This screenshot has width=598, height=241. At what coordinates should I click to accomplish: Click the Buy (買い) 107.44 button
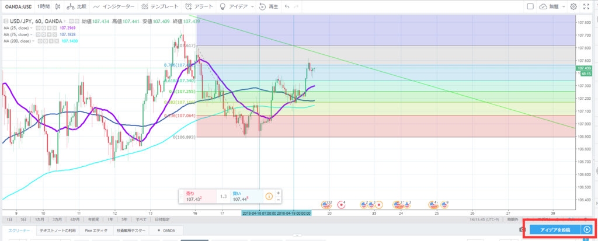(x=246, y=197)
